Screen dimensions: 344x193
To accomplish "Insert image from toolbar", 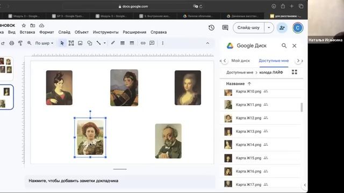I will (80, 43).
